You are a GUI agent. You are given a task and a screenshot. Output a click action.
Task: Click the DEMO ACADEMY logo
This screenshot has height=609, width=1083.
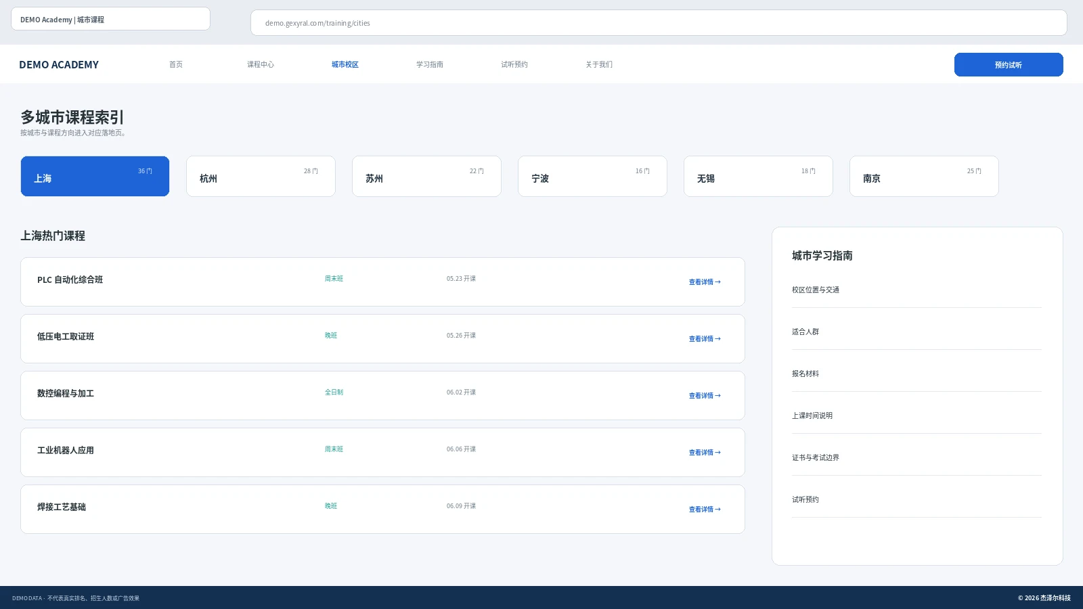59,65
